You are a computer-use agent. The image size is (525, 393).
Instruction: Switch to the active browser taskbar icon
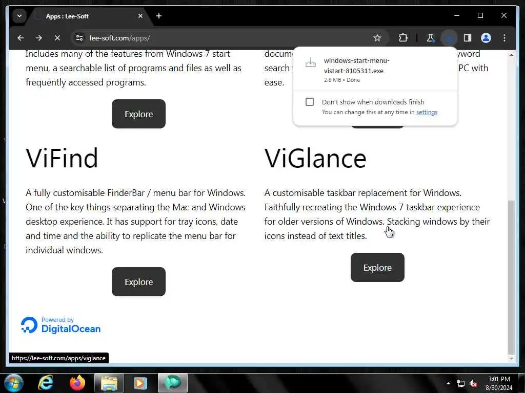[x=173, y=383]
